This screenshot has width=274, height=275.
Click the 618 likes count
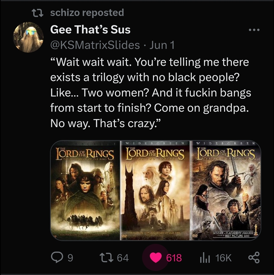coord(174,258)
